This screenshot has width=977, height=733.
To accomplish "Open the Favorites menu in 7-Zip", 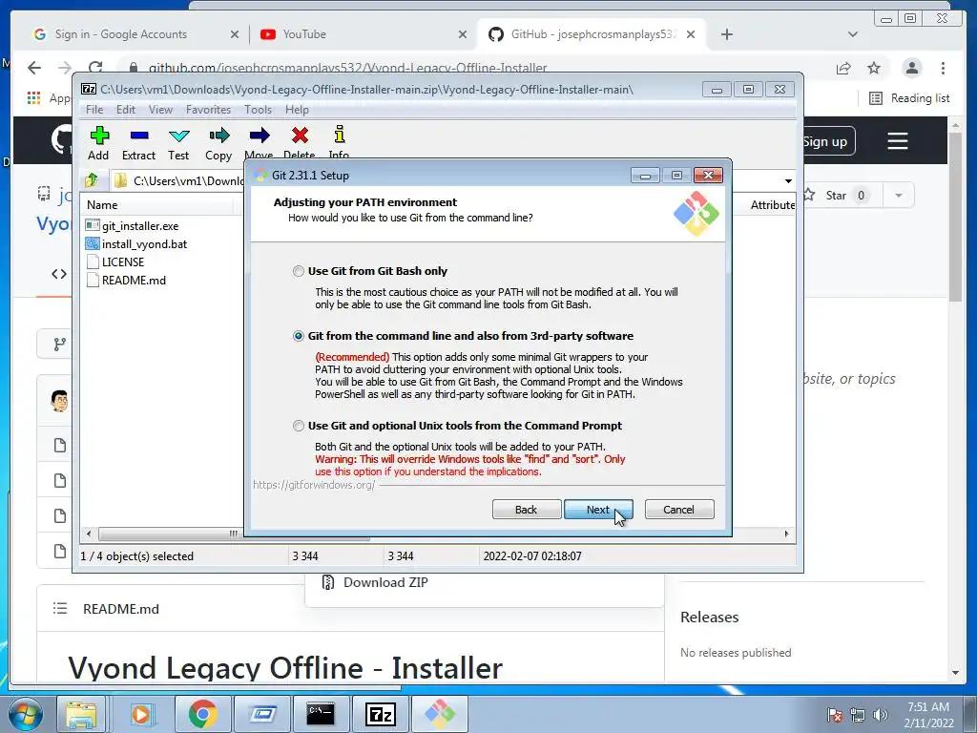I will pyautogui.click(x=208, y=110).
